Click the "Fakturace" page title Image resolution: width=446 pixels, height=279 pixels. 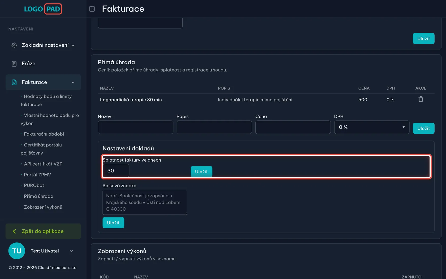point(123,9)
